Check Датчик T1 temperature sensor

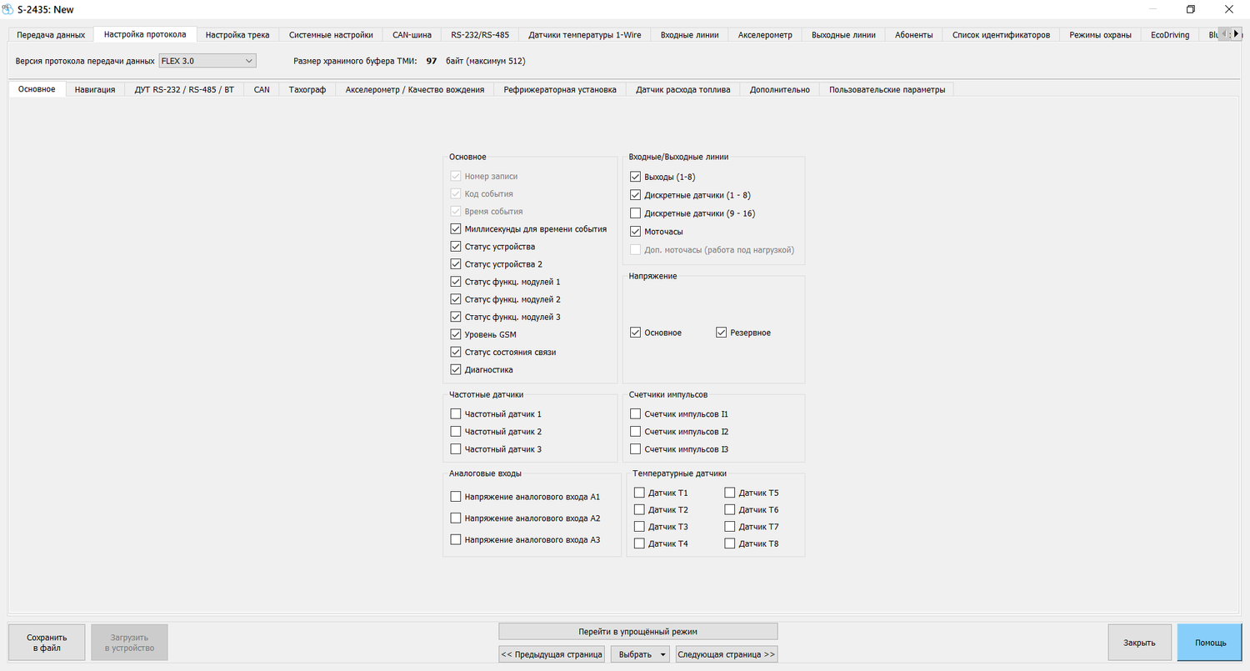(x=639, y=493)
